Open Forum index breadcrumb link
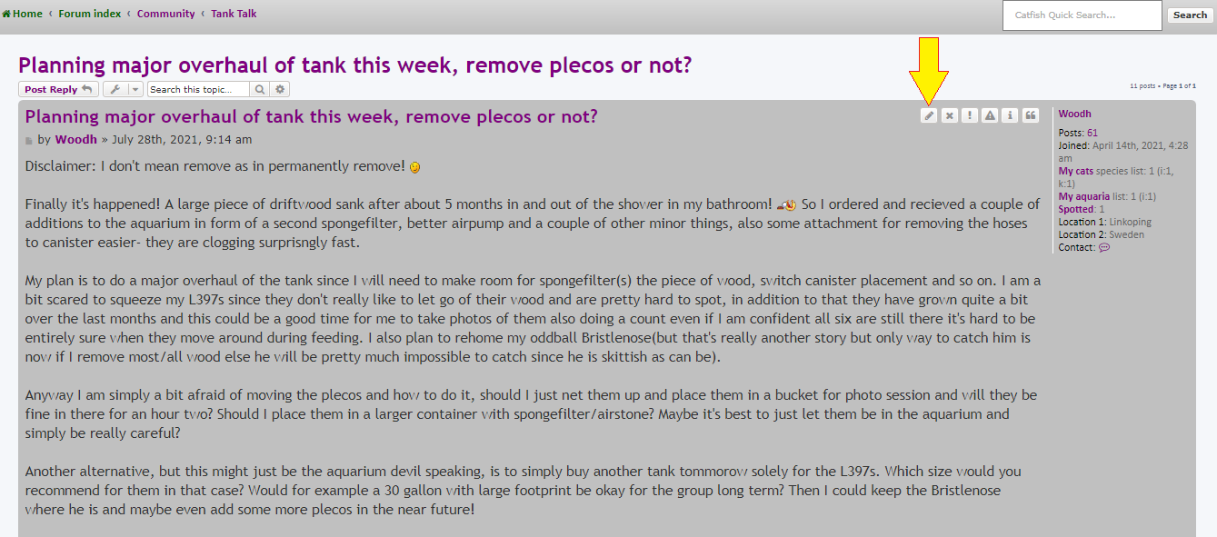The width and height of the screenshot is (1217, 537). 90,14
